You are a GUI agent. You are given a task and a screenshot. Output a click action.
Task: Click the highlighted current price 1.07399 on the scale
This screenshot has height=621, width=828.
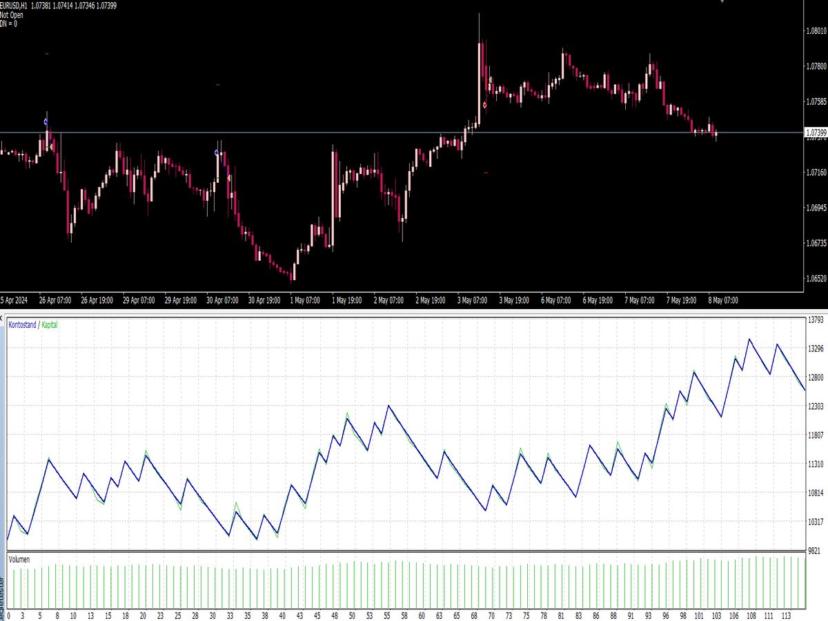click(x=816, y=130)
